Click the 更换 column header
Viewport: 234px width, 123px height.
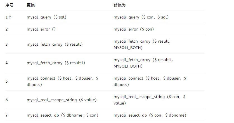click(x=31, y=5)
